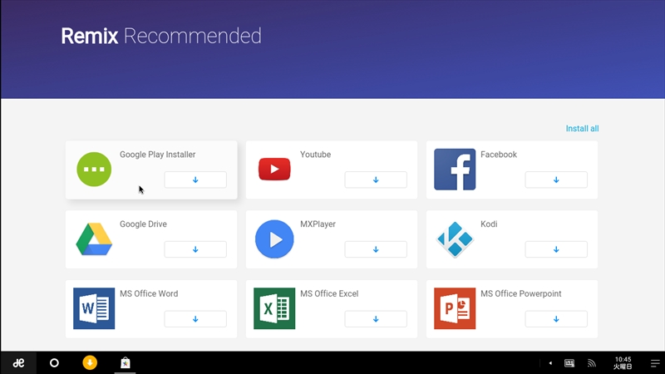Click the wireless signal tray icon

(592, 363)
